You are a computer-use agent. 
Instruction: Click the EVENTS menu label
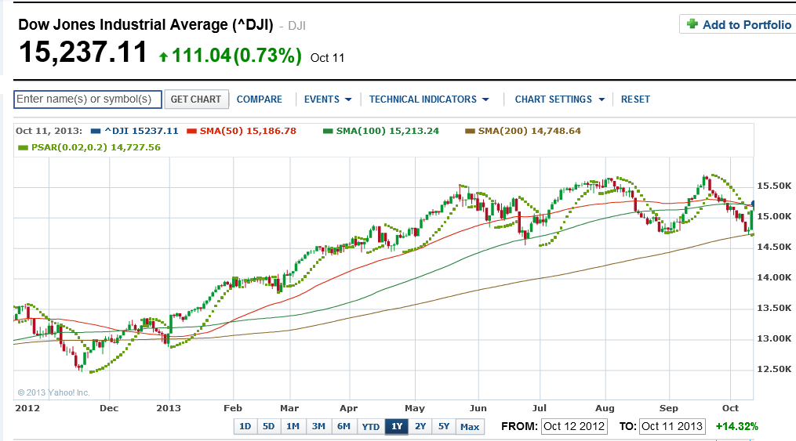click(x=322, y=99)
